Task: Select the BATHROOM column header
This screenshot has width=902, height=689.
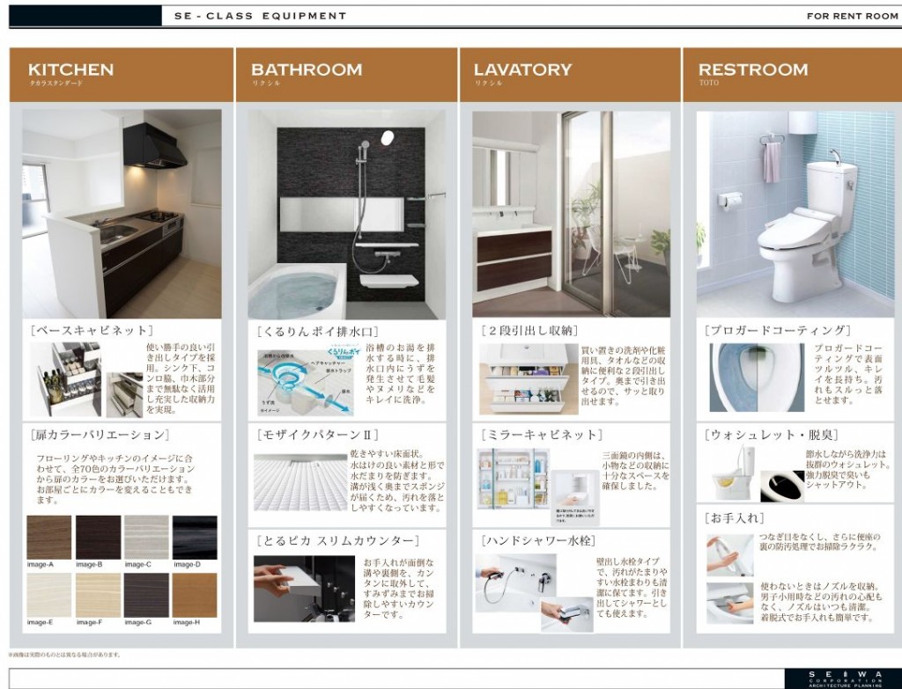Action: click(306, 70)
